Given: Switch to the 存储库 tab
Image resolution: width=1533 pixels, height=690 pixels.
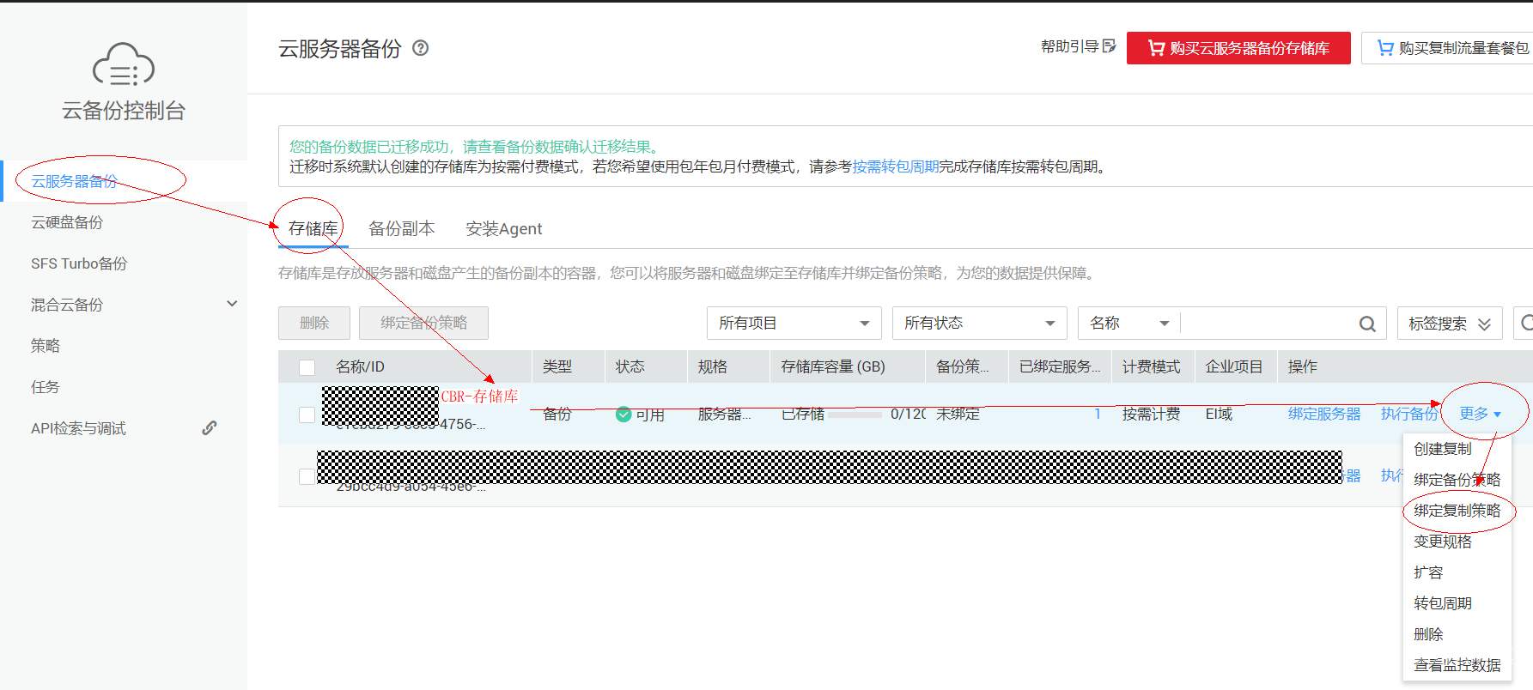Looking at the screenshot, I should click(x=313, y=228).
